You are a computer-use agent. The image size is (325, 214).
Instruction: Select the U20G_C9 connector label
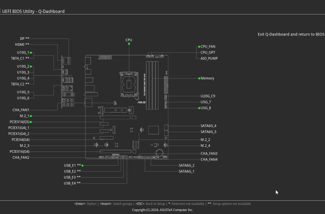coord(208,96)
